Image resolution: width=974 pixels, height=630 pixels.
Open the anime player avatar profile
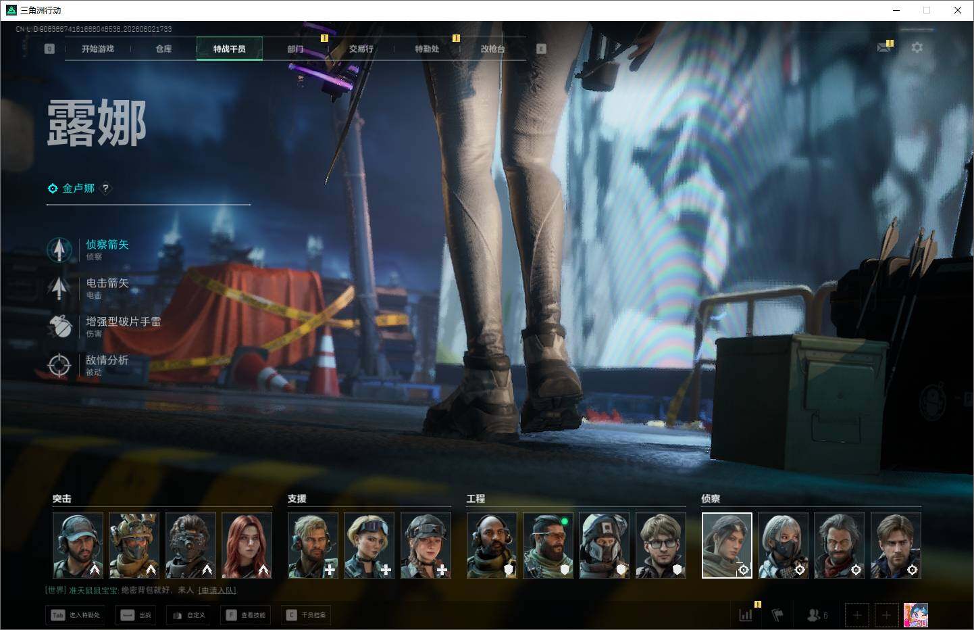916,615
